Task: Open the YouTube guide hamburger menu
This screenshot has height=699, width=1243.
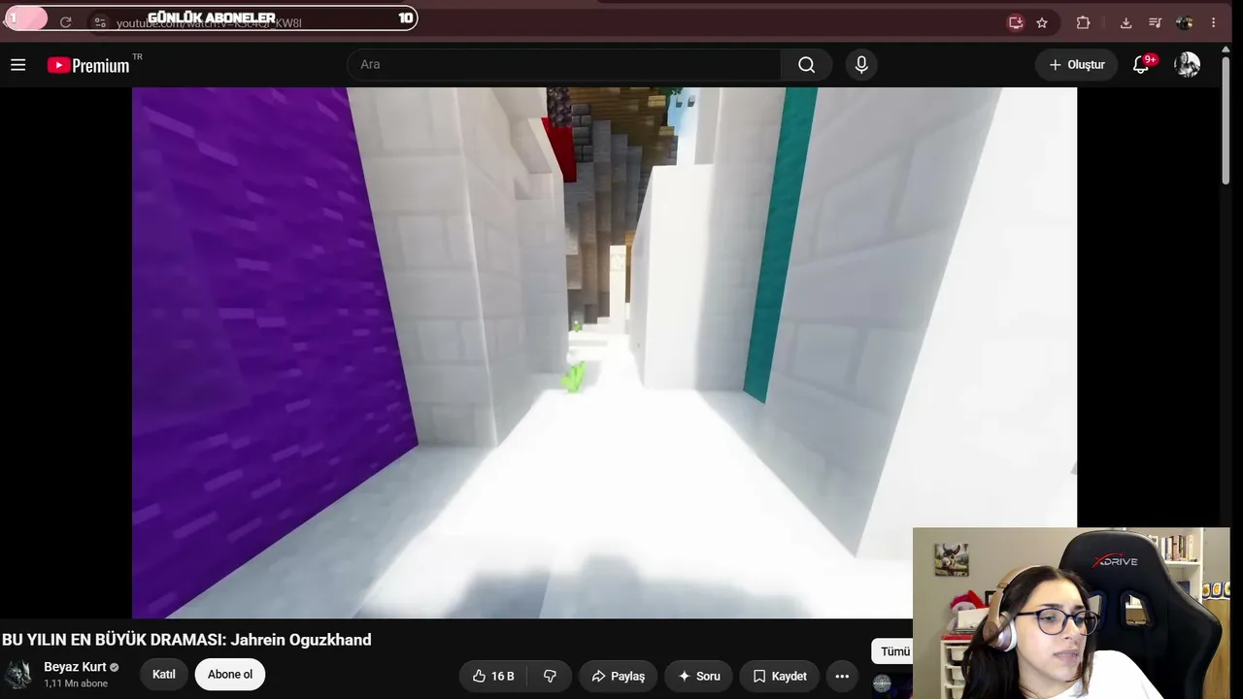Action: (17, 65)
